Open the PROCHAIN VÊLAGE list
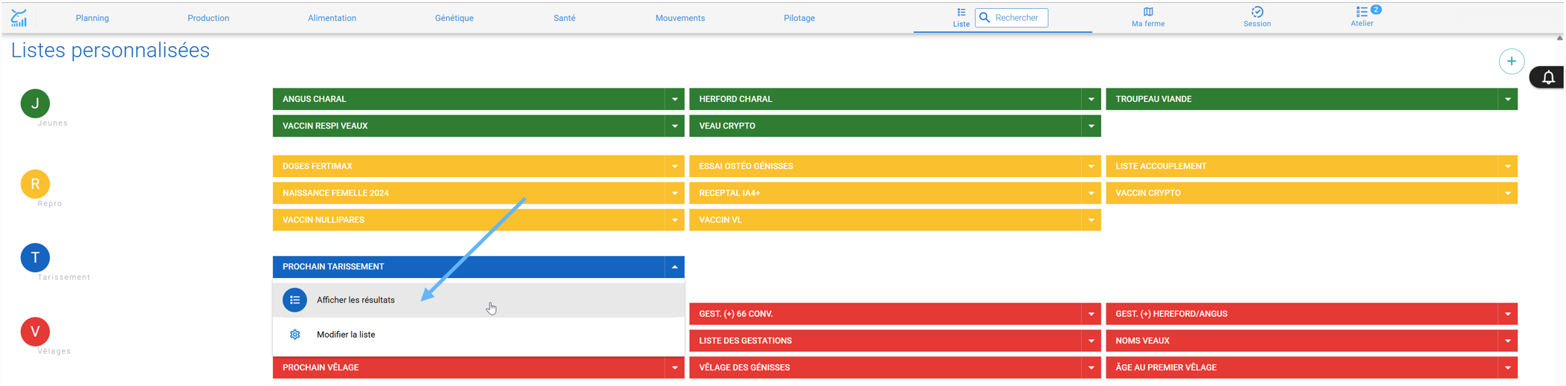The width and height of the screenshot is (1566, 386). (x=468, y=367)
